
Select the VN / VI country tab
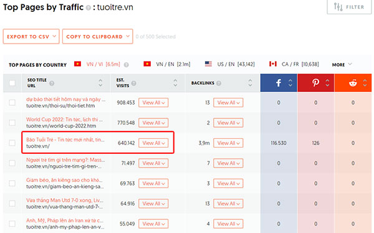click(103, 64)
